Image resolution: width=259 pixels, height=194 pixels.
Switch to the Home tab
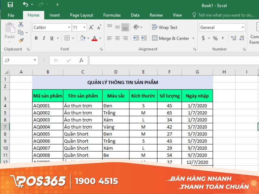(34, 15)
